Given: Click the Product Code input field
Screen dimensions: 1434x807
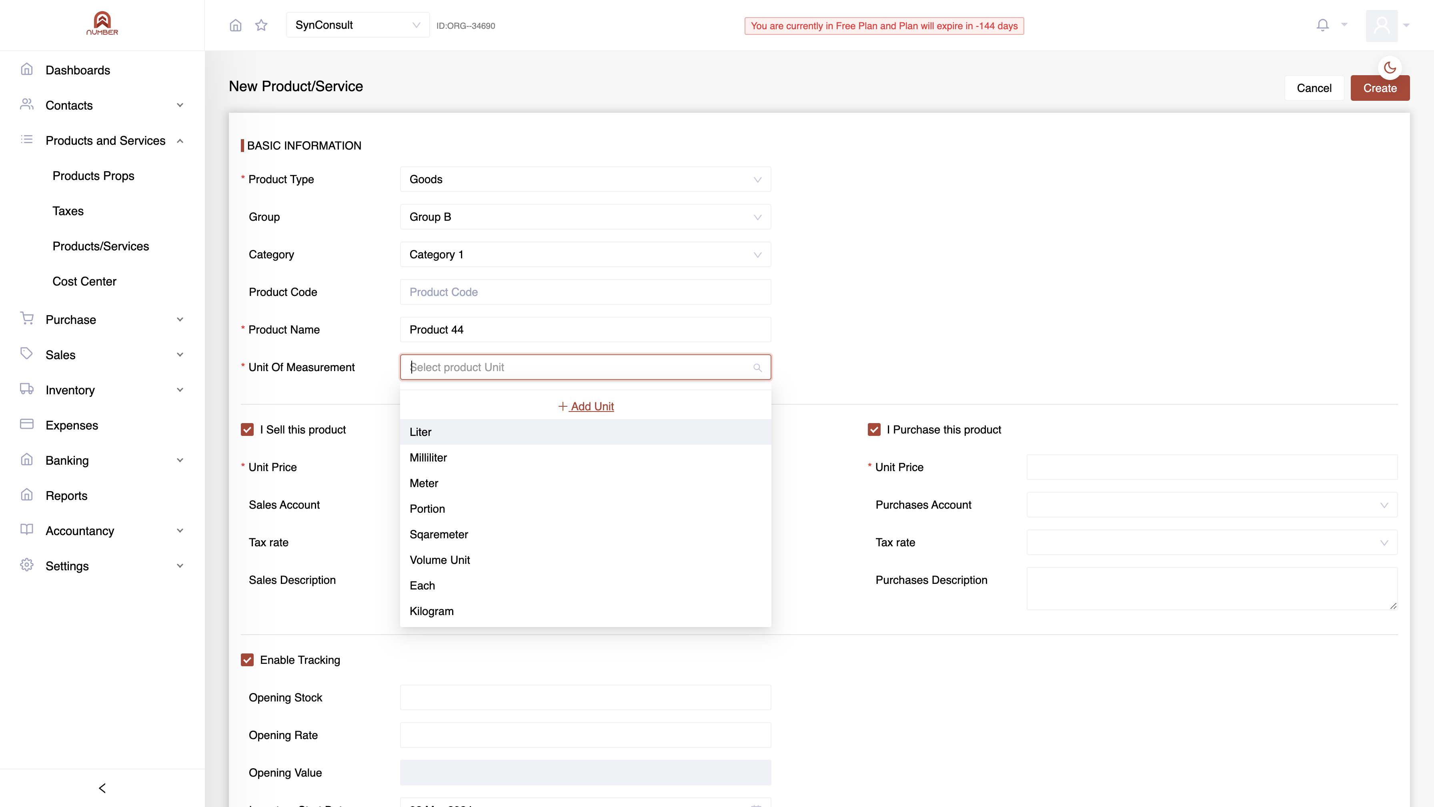Looking at the screenshot, I should 586,292.
